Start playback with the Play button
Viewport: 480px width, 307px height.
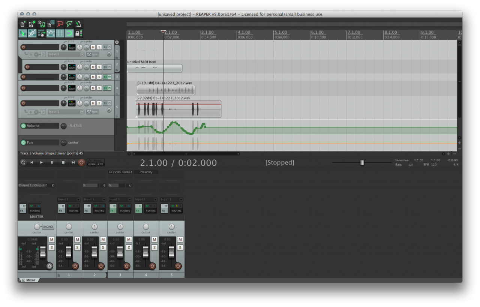tap(42, 162)
